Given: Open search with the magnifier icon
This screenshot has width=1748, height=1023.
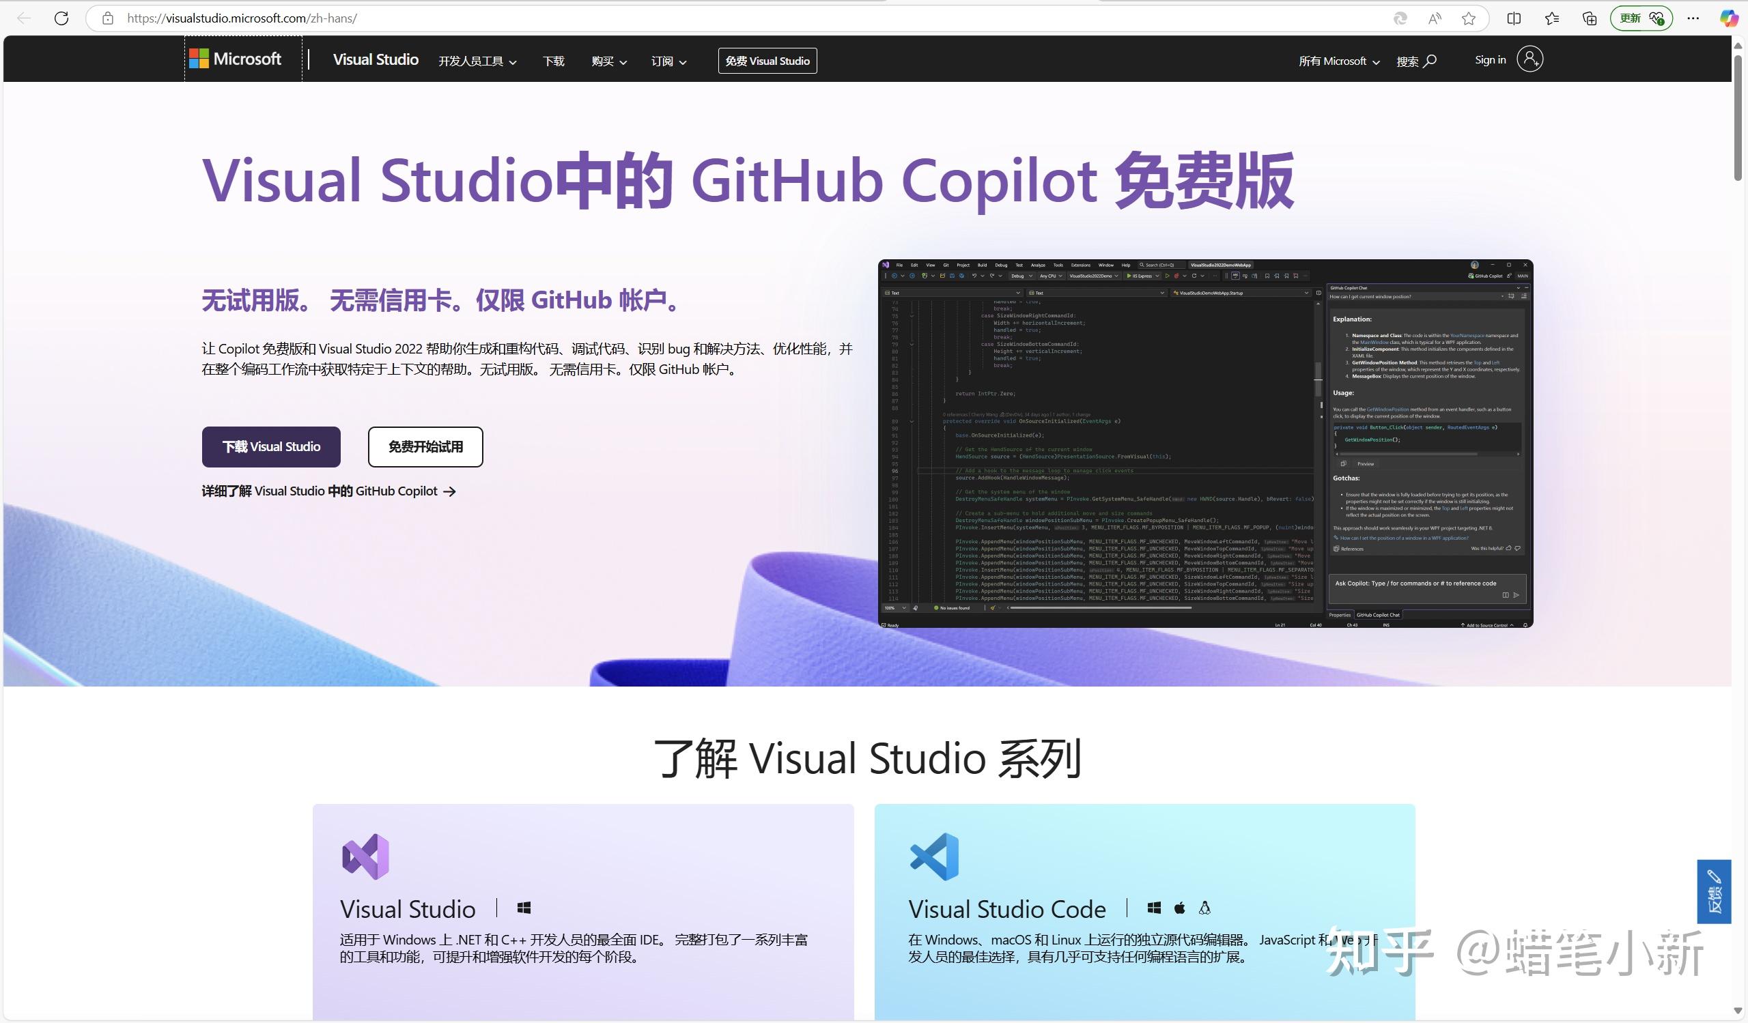Looking at the screenshot, I should pyautogui.click(x=1430, y=61).
